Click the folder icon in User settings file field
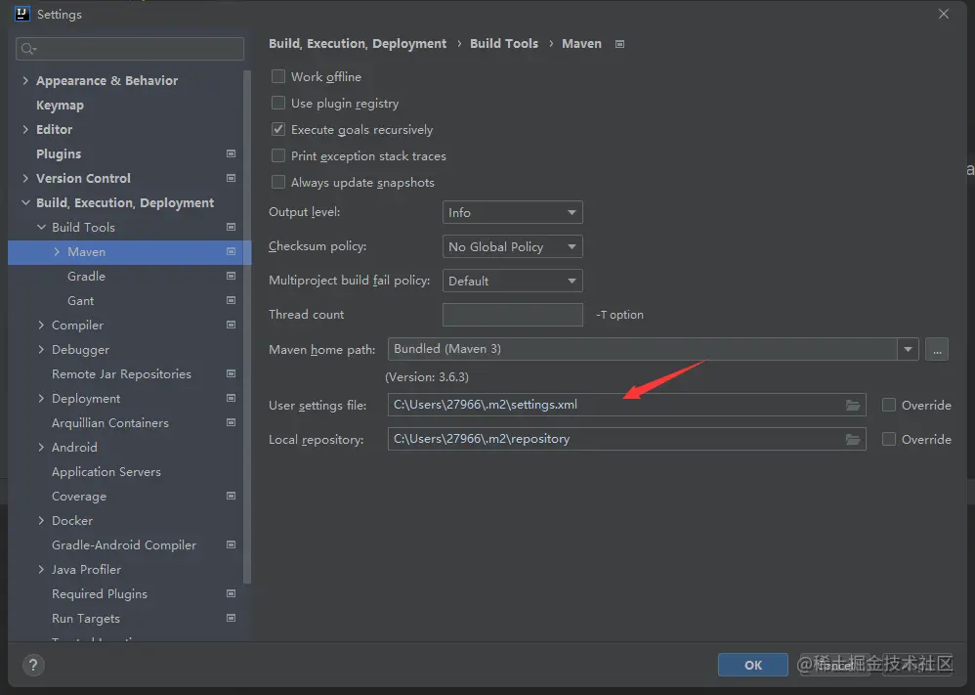Viewport: 975px width, 695px height. [x=853, y=406]
